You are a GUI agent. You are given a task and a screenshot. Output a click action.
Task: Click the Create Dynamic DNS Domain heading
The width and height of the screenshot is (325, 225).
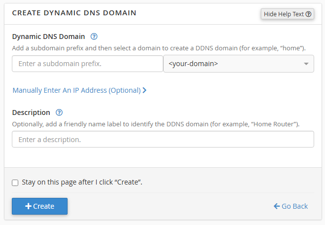74,13
